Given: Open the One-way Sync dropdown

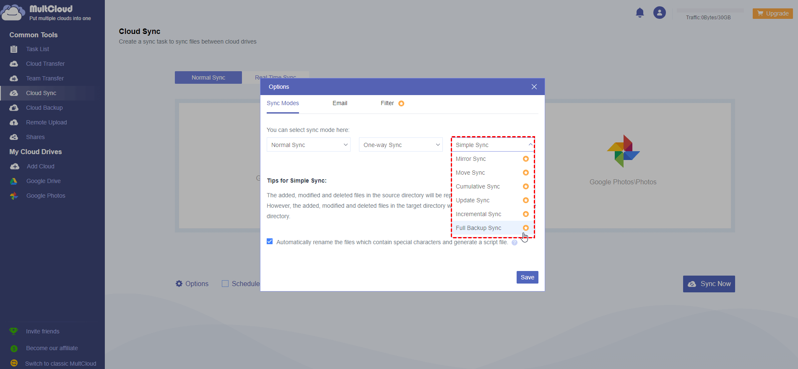Looking at the screenshot, I should [401, 145].
